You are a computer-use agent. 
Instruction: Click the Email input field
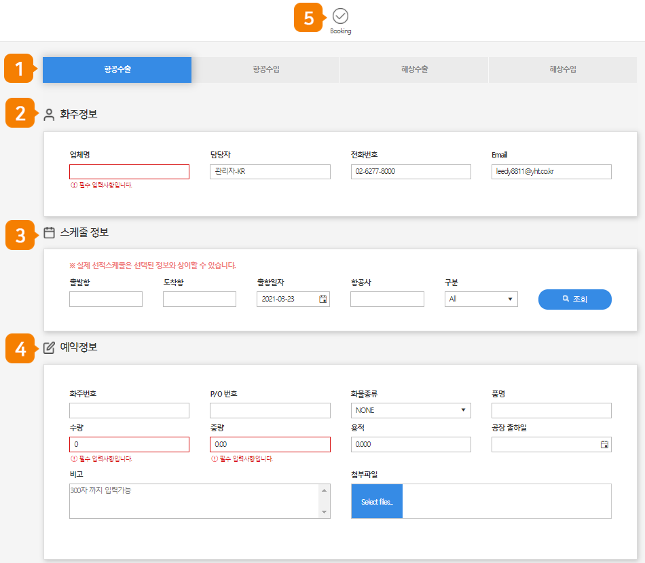[551, 172]
